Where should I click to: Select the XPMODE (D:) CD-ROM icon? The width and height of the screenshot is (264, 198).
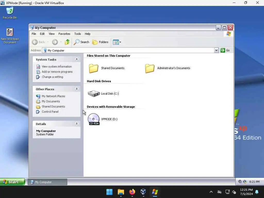tap(94, 119)
